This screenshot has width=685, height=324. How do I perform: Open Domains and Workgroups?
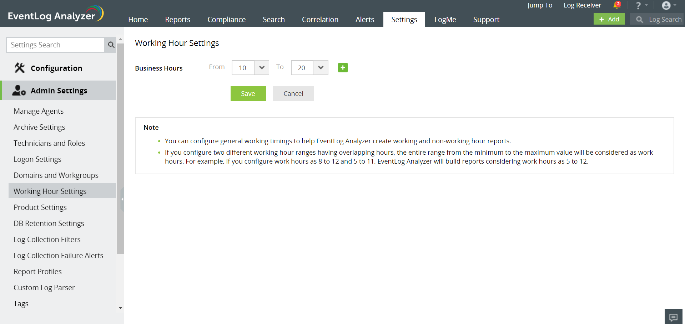click(x=56, y=175)
